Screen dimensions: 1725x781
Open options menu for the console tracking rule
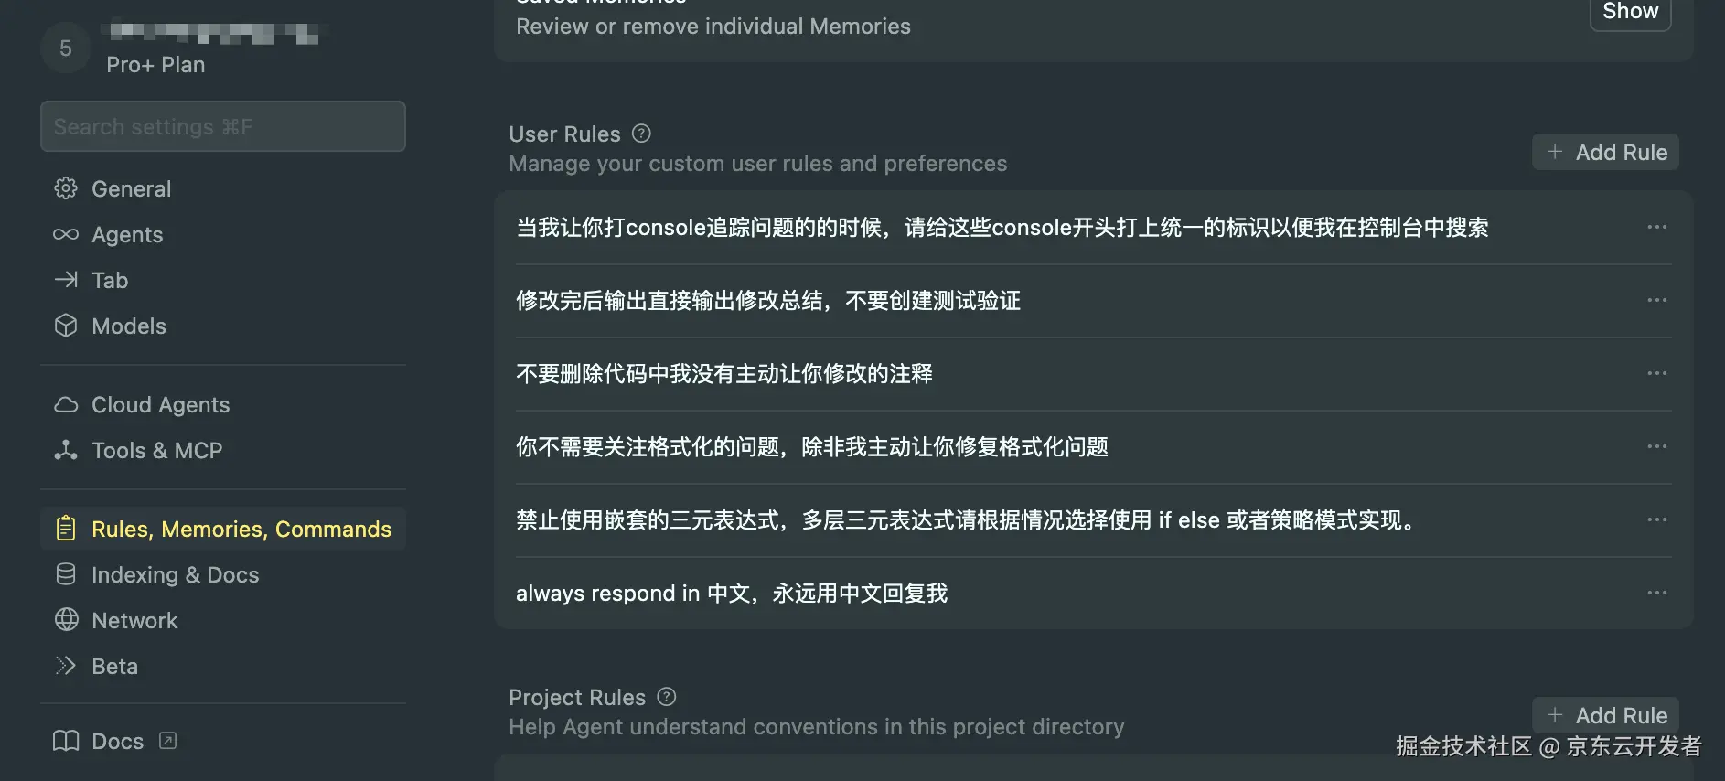tap(1656, 227)
